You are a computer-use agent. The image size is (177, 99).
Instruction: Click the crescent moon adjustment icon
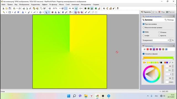point(107,9)
